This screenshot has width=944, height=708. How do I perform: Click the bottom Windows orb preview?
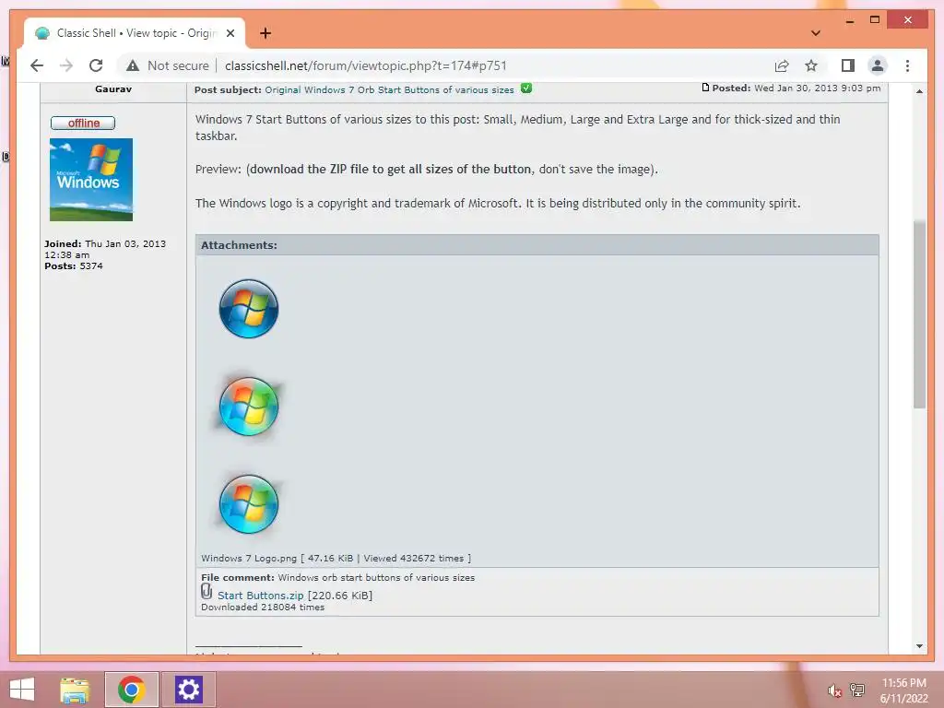pyautogui.click(x=249, y=504)
